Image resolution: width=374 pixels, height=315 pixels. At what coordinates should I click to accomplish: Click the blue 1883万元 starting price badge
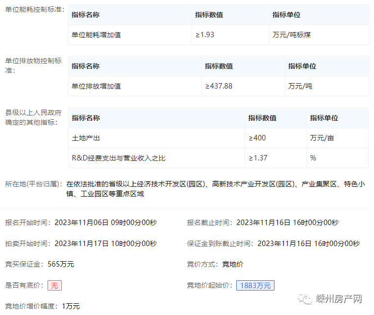255,285
